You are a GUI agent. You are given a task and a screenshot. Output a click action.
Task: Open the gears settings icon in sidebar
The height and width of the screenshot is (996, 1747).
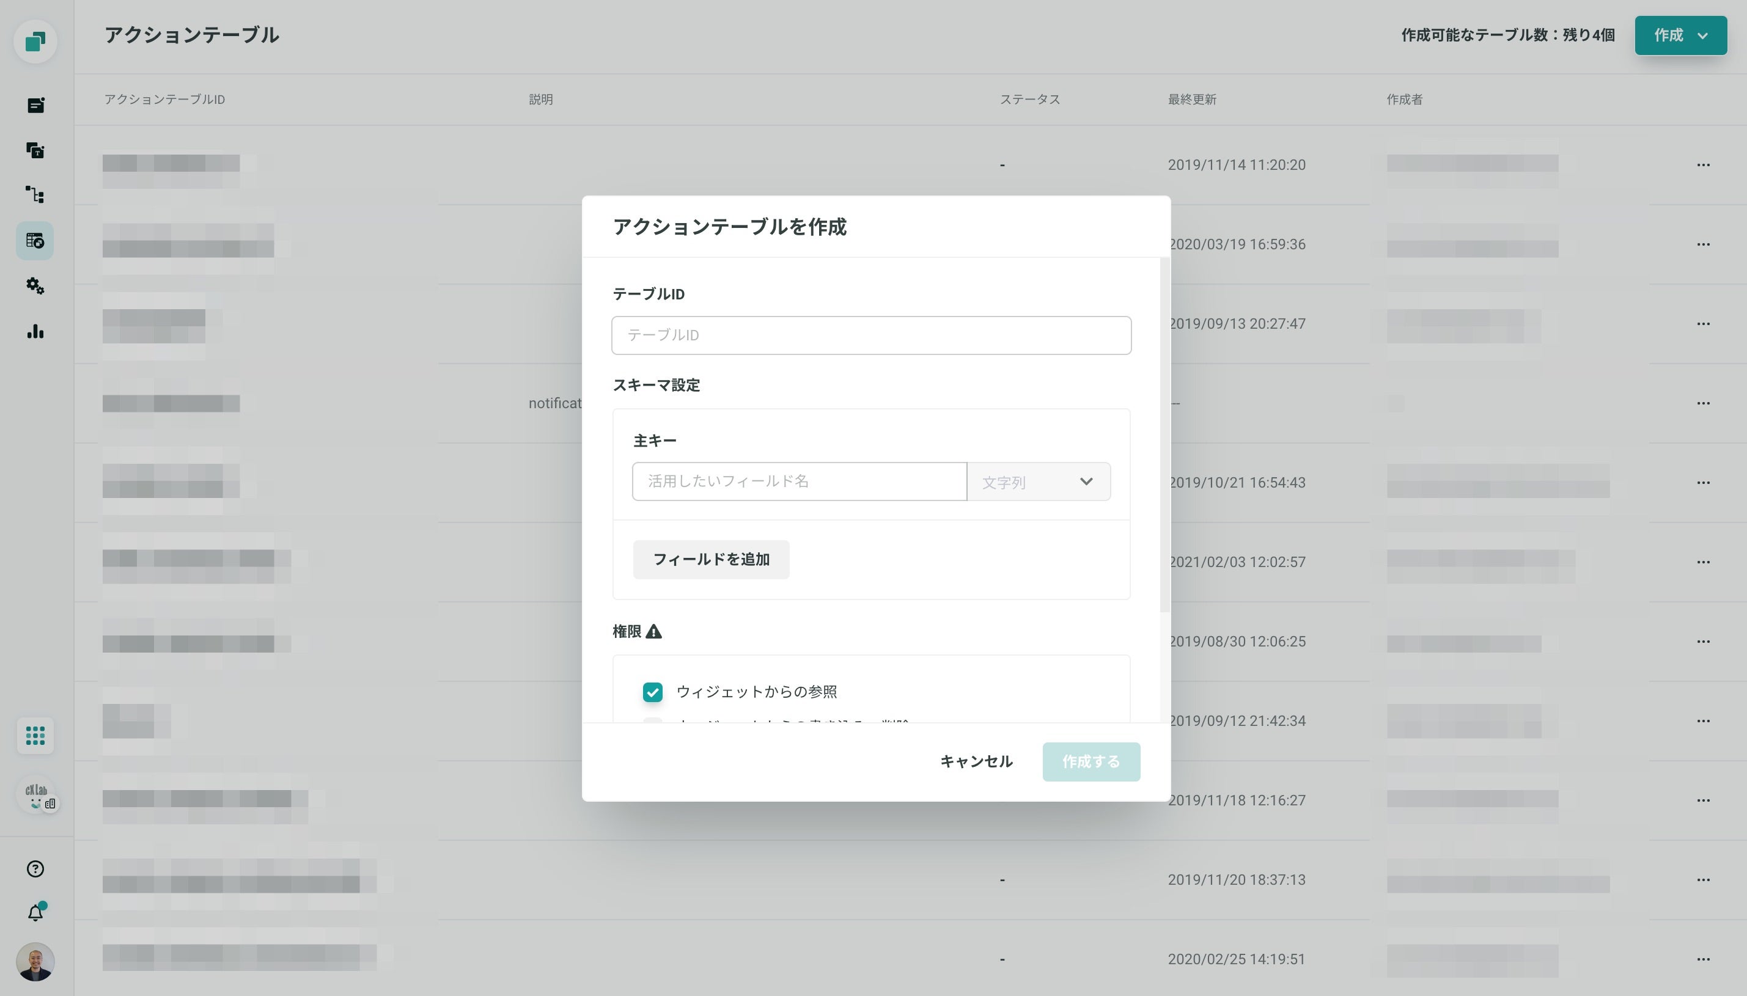(x=35, y=286)
